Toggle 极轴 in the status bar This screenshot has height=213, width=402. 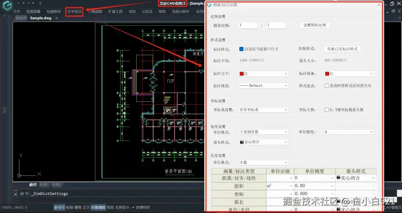coord(70,207)
